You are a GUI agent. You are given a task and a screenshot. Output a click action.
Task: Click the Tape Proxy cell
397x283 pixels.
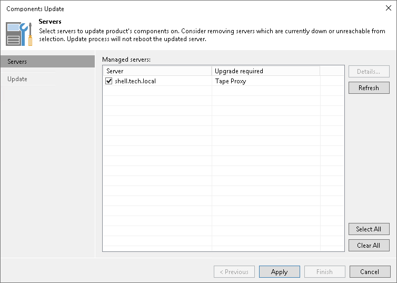tap(231, 81)
